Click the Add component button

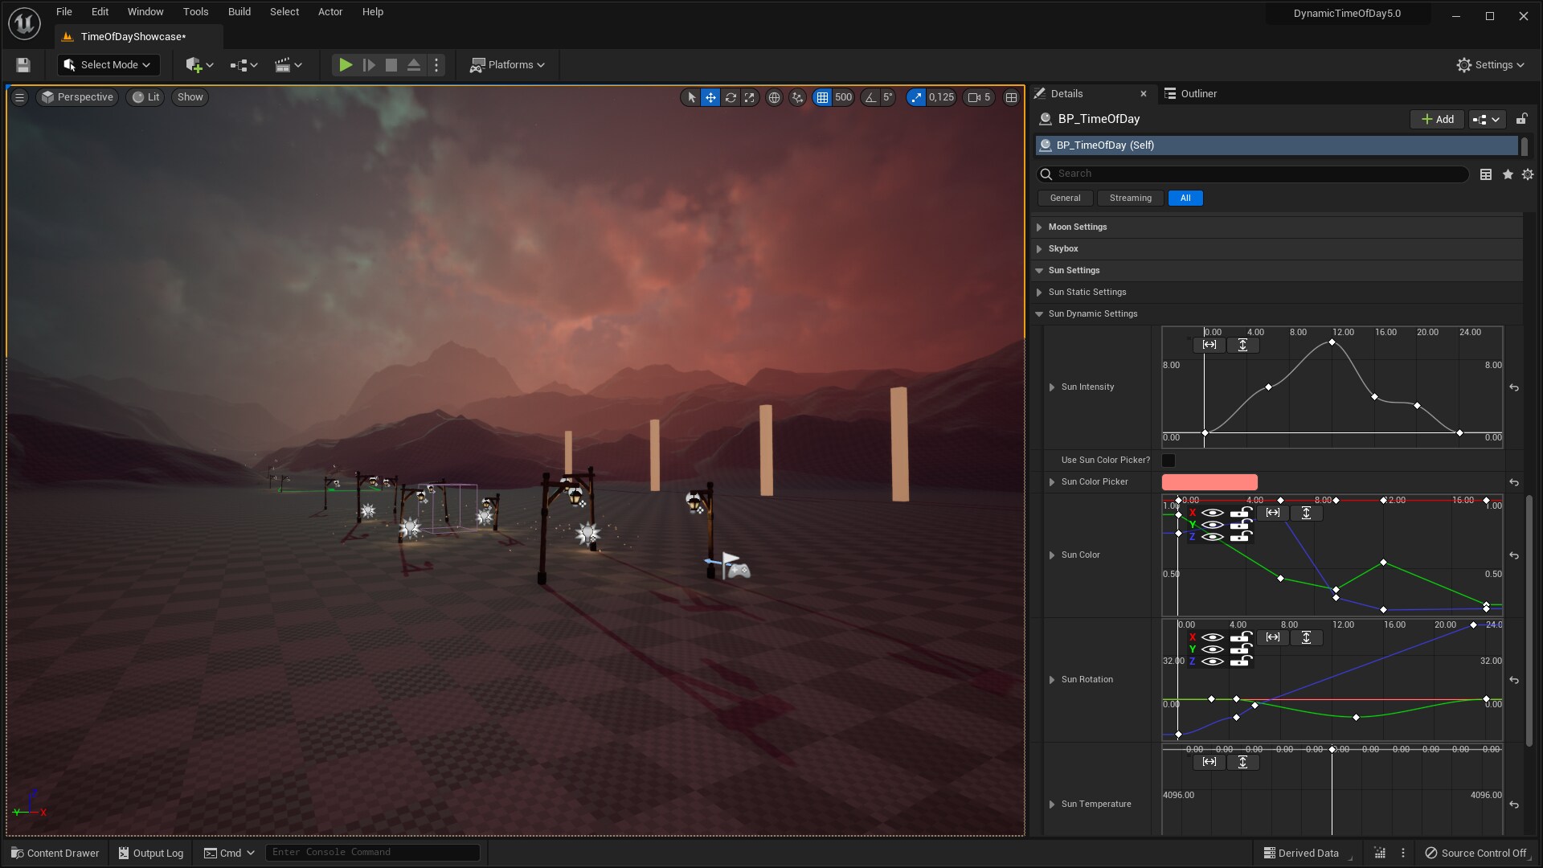click(x=1437, y=119)
